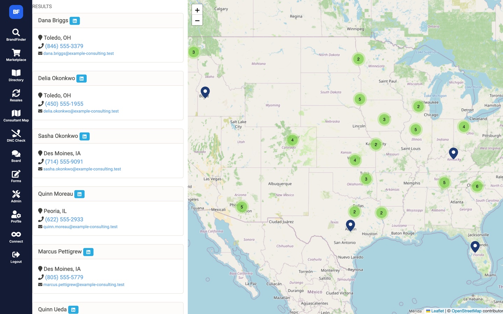Click the map pin near Austin
The width and height of the screenshot is (503, 314).
350,226
